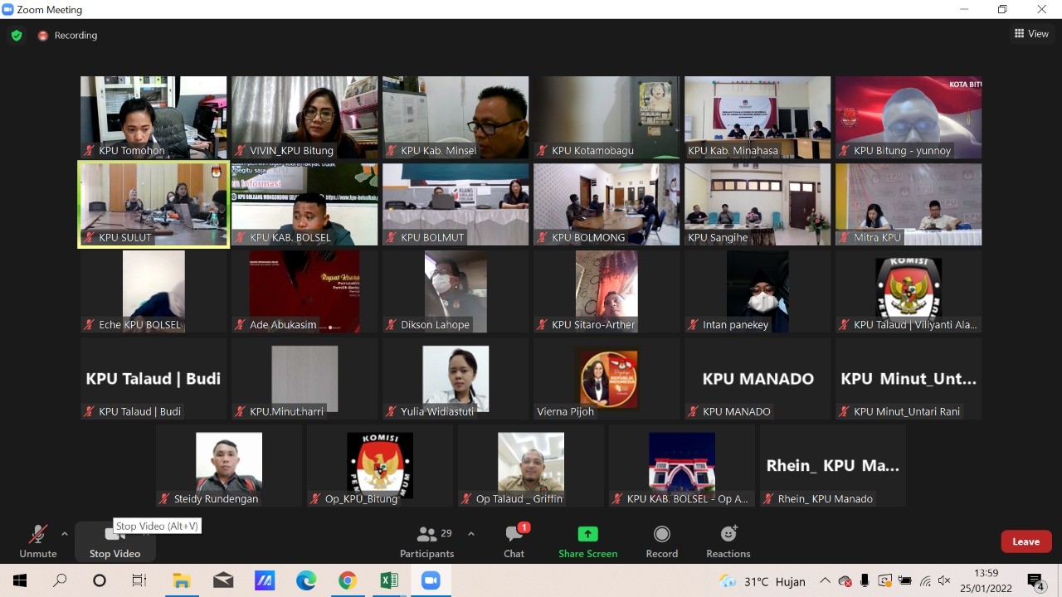Open the Reactions menu
This screenshot has width=1062, height=597.
point(728,541)
